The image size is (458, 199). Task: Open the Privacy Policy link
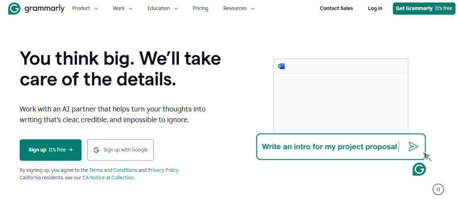(163, 170)
